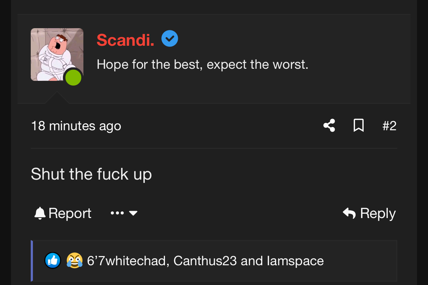Open the three-dots more options menu

tap(117, 213)
